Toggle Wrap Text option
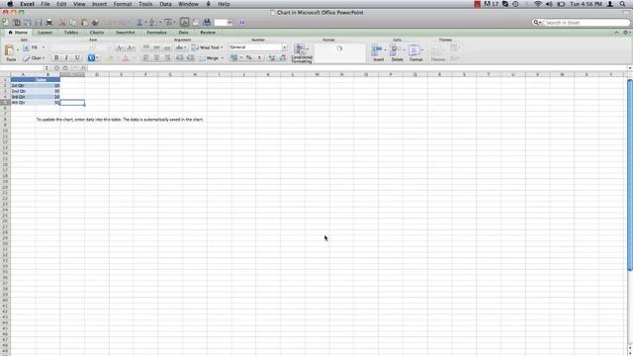 click(207, 47)
